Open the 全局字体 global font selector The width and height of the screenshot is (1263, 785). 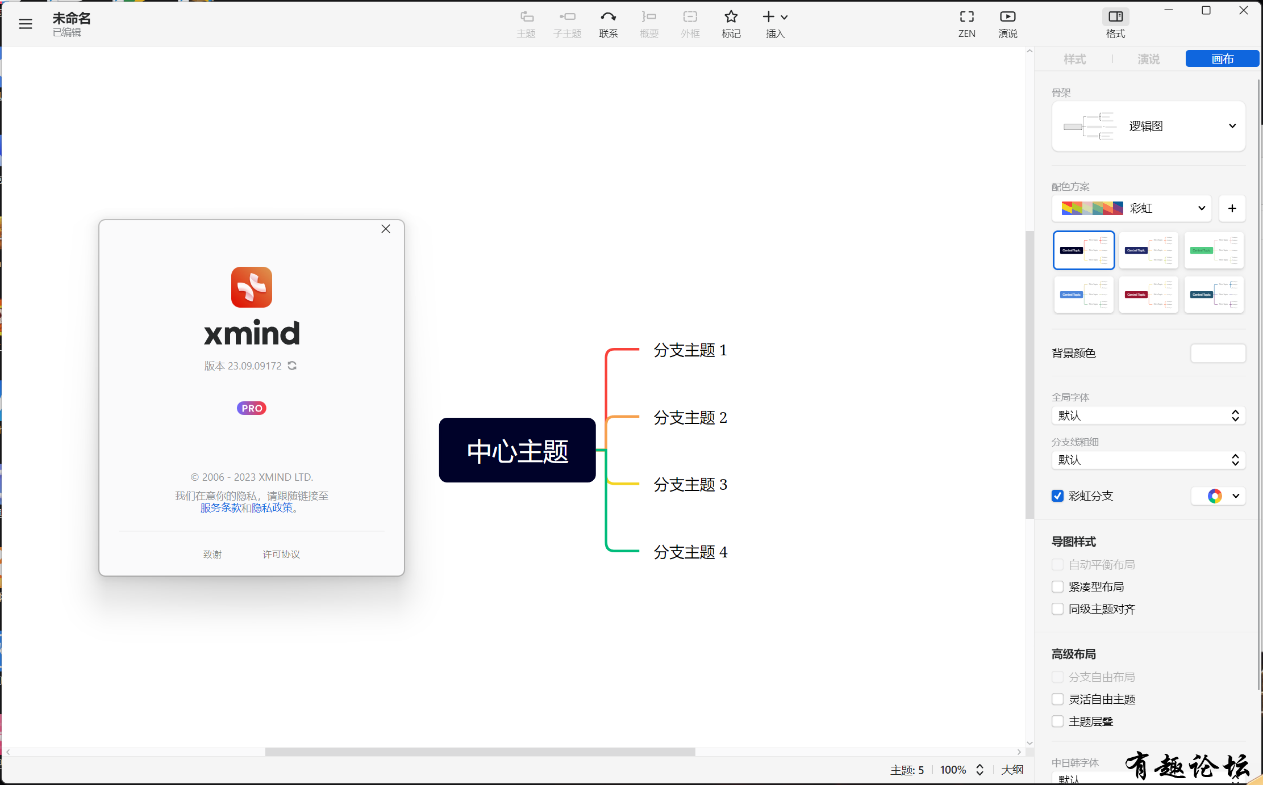tap(1148, 415)
